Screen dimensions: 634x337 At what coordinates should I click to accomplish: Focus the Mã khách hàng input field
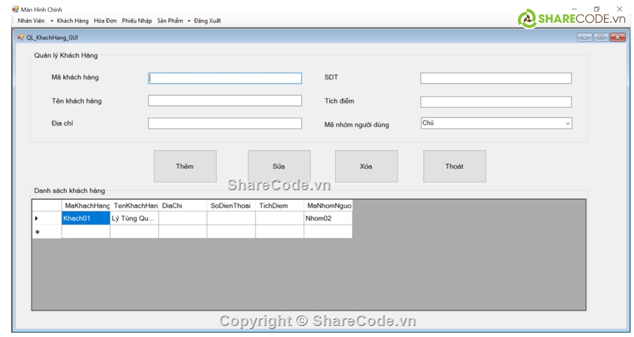[x=225, y=78]
